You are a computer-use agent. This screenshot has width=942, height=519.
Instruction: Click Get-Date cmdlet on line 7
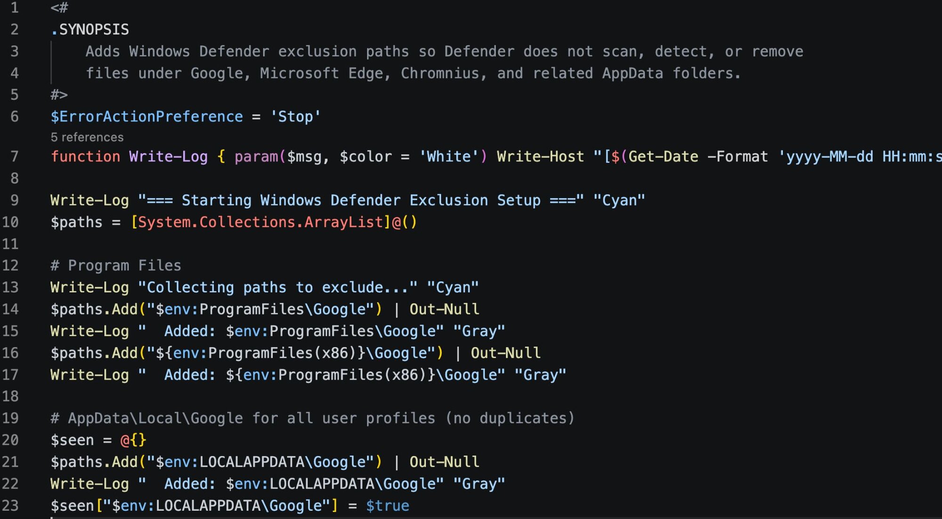(663, 157)
